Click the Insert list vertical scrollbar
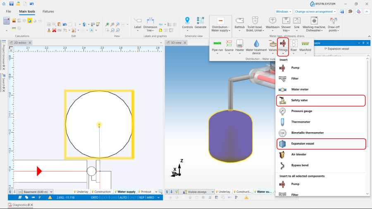This screenshot has height=209, width=372. click(x=368, y=103)
